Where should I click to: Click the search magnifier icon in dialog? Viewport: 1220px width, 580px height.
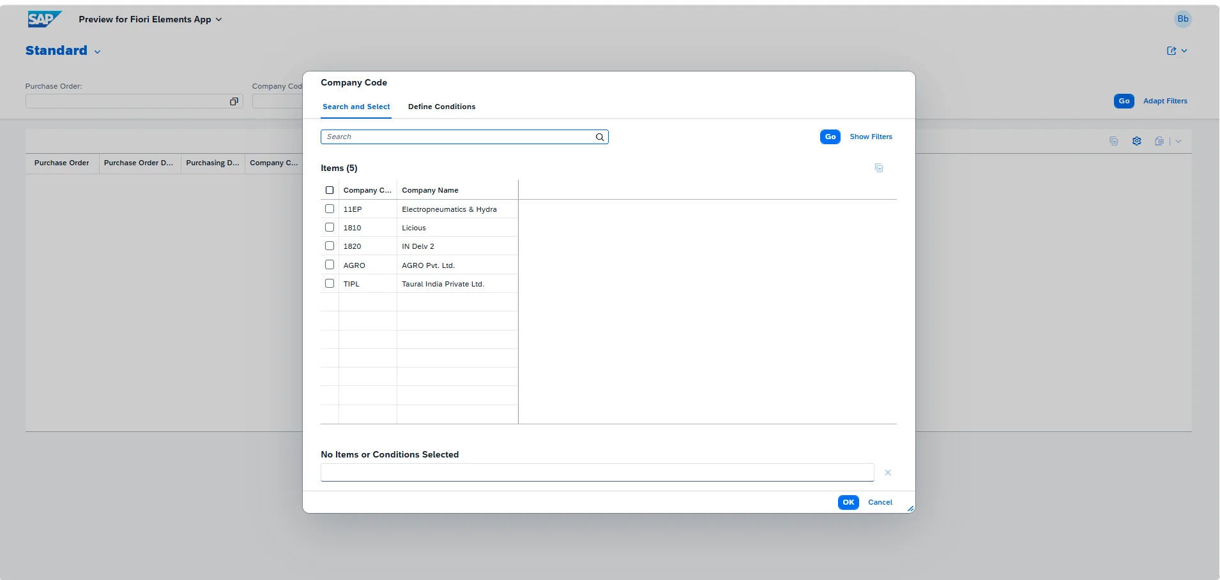pyautogui.click(x=599, y=137)
